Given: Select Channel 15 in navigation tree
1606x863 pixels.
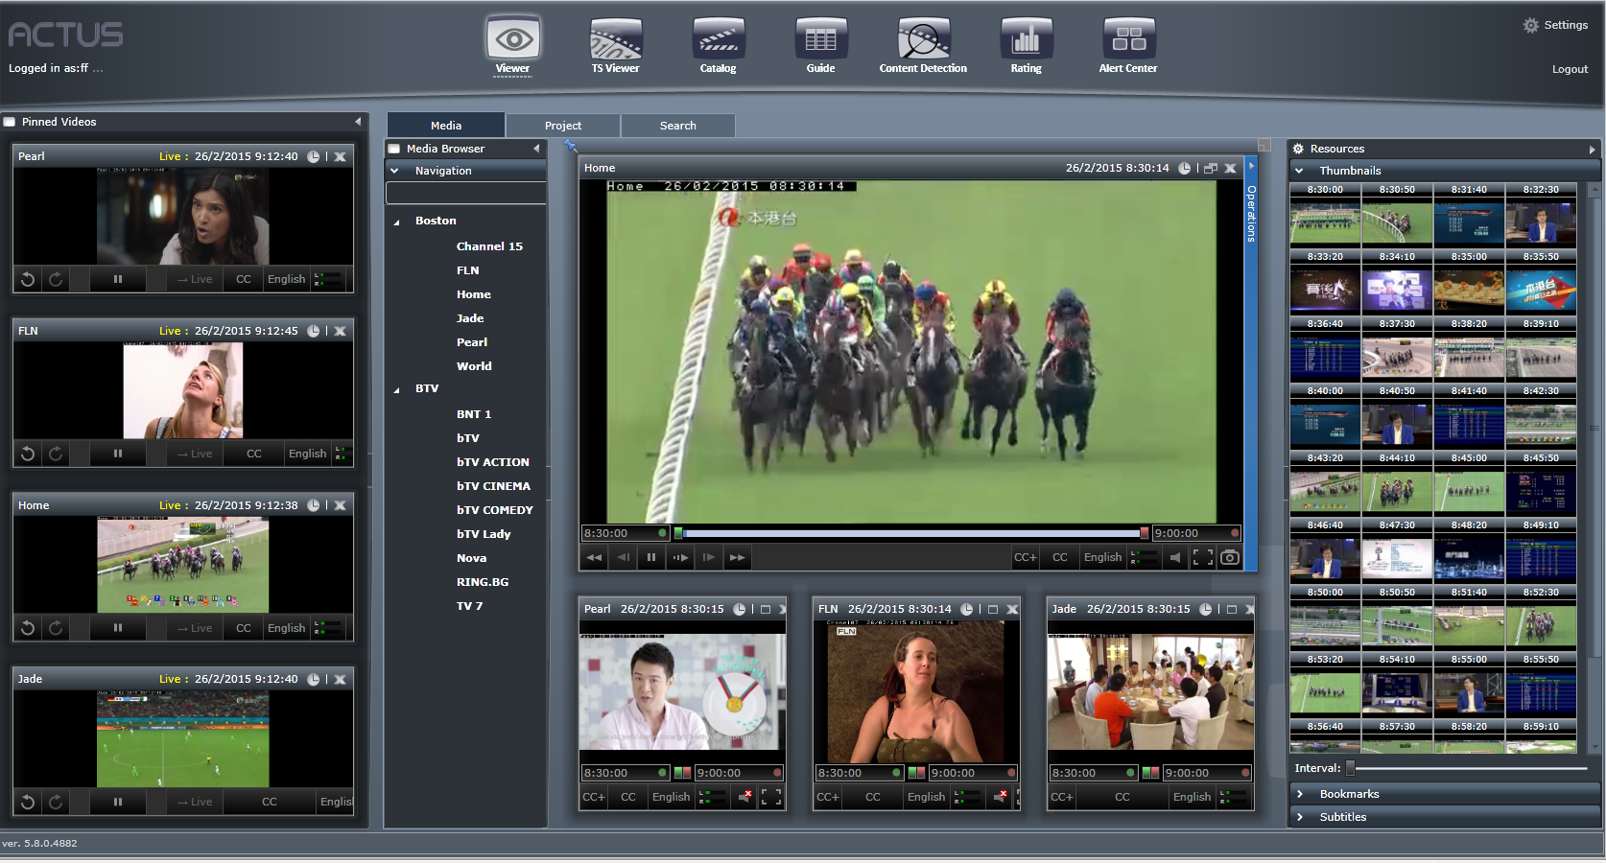Looking at the screenshot, I should (x=489, y=246).
